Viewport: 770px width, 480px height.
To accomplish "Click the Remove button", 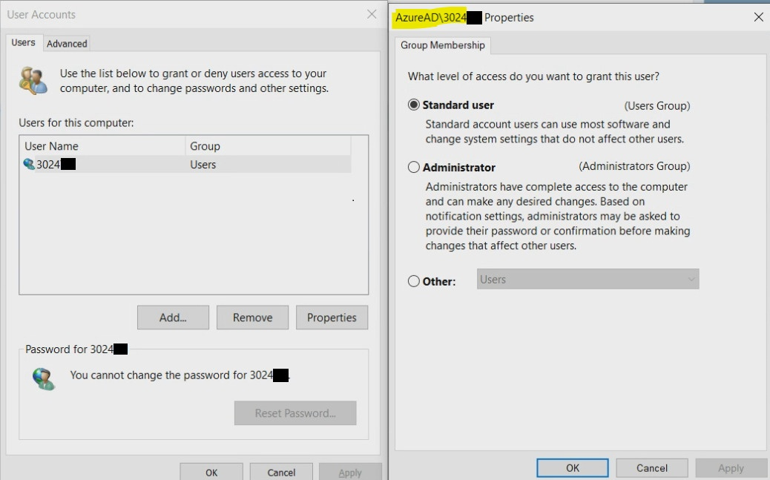I will pos(252,318).
